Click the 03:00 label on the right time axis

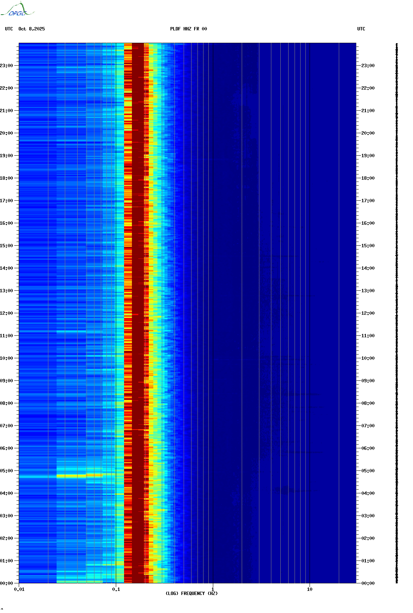coord(368,516)
